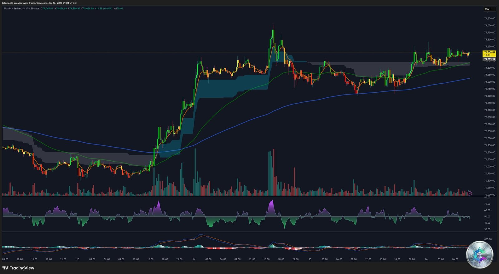
Task: Open the TradingView logo link
Action: [18, 268]
